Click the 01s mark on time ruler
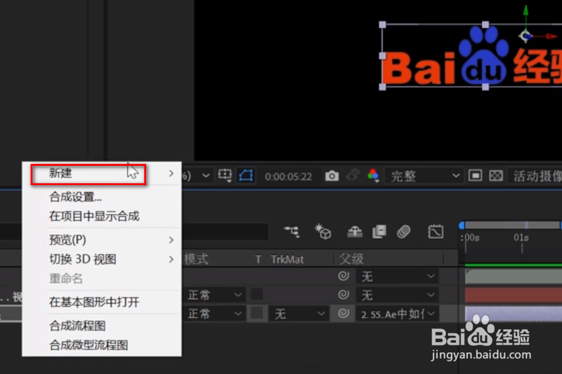Image resolution: width=562 pixels, height=374 pixels. coord(521,237)
